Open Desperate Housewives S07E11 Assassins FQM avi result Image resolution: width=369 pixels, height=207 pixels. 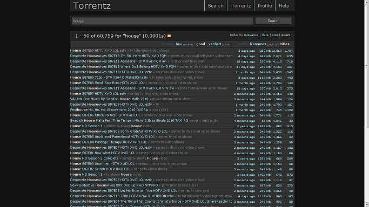pyautogui.click(x=118, y=61)
